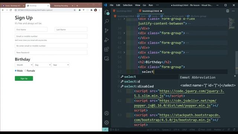Image resolution: width=238 pixels, height=134 pixels.
Task: Click the Last Name input field
Action: click(x=71, y=29)
